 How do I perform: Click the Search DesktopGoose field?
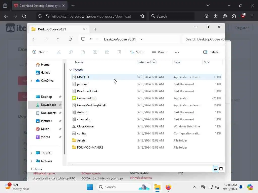click(204, 39)
